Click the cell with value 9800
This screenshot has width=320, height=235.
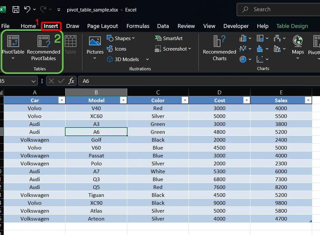click(x=281, y=203)
